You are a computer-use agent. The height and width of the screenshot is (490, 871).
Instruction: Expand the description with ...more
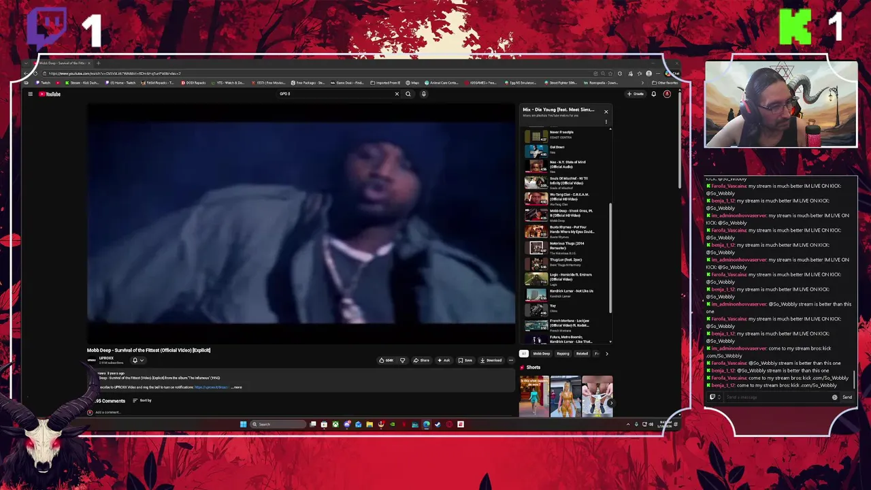(236, 387)
